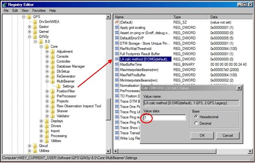Screen dimensions: 255x163
Task: Close the Edit DWORD dialog with X
Action: click(239, 88)
